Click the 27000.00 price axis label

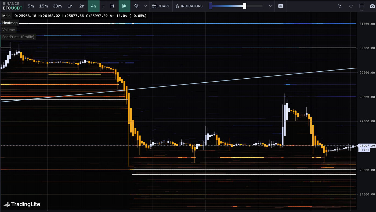click(x=367, y=121)
